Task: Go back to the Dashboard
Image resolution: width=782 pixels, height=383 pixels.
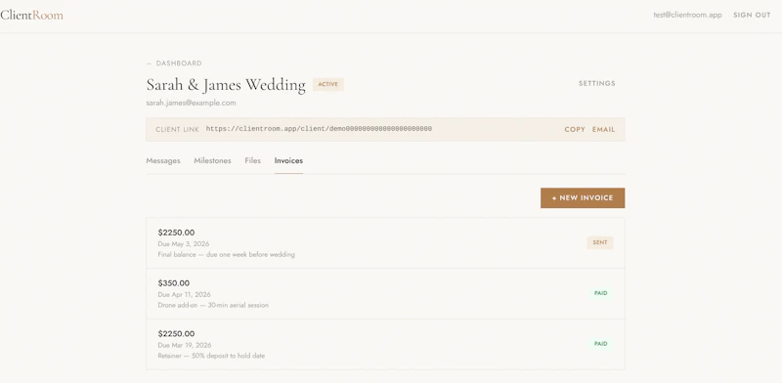Action: [x=174, y=64]
